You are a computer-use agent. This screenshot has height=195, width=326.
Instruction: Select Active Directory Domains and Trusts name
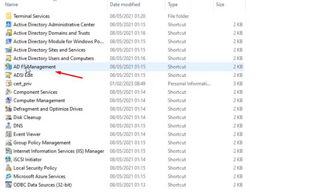tap(51, 33)
